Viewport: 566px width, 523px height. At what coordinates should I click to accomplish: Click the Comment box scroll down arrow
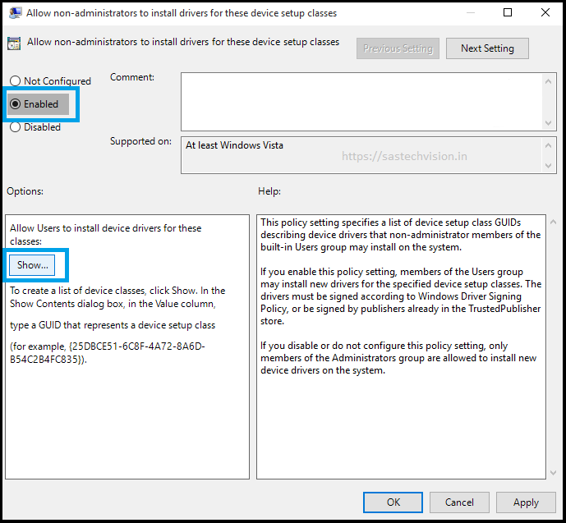tap(550, 122)
